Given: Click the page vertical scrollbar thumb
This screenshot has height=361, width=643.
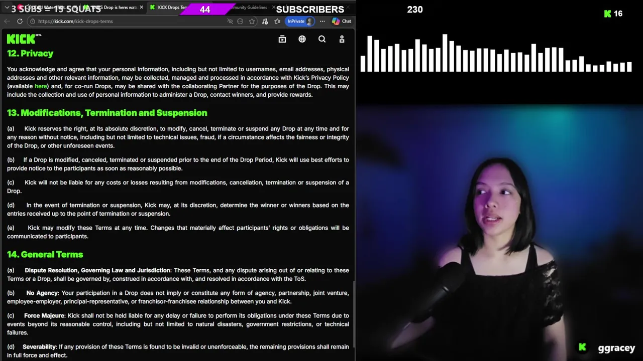Looking at the screenshot, I should (x=353, y=313).
